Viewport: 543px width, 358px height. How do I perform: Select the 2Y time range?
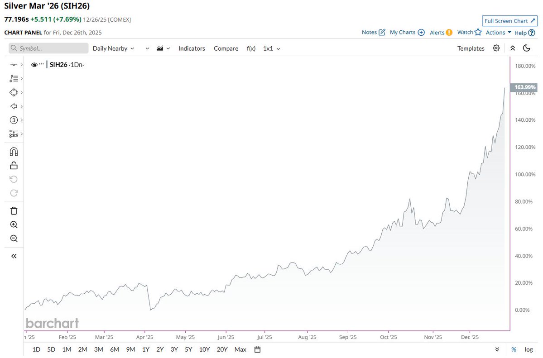click(160, 349)
